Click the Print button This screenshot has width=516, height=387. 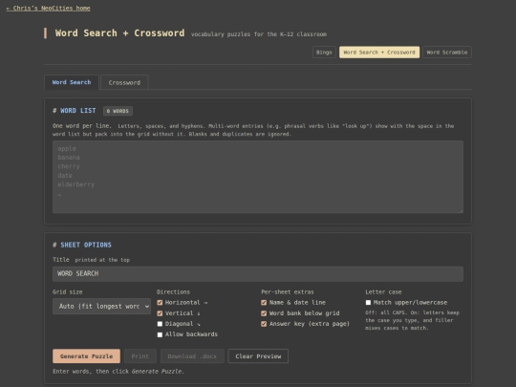[x=140, y=356]
